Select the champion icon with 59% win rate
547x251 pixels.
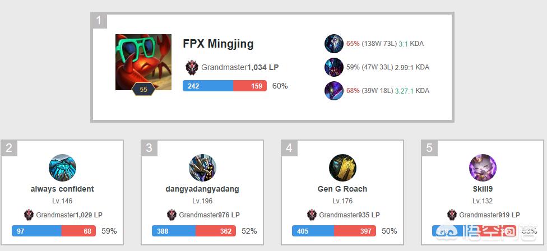pos(334,67)
